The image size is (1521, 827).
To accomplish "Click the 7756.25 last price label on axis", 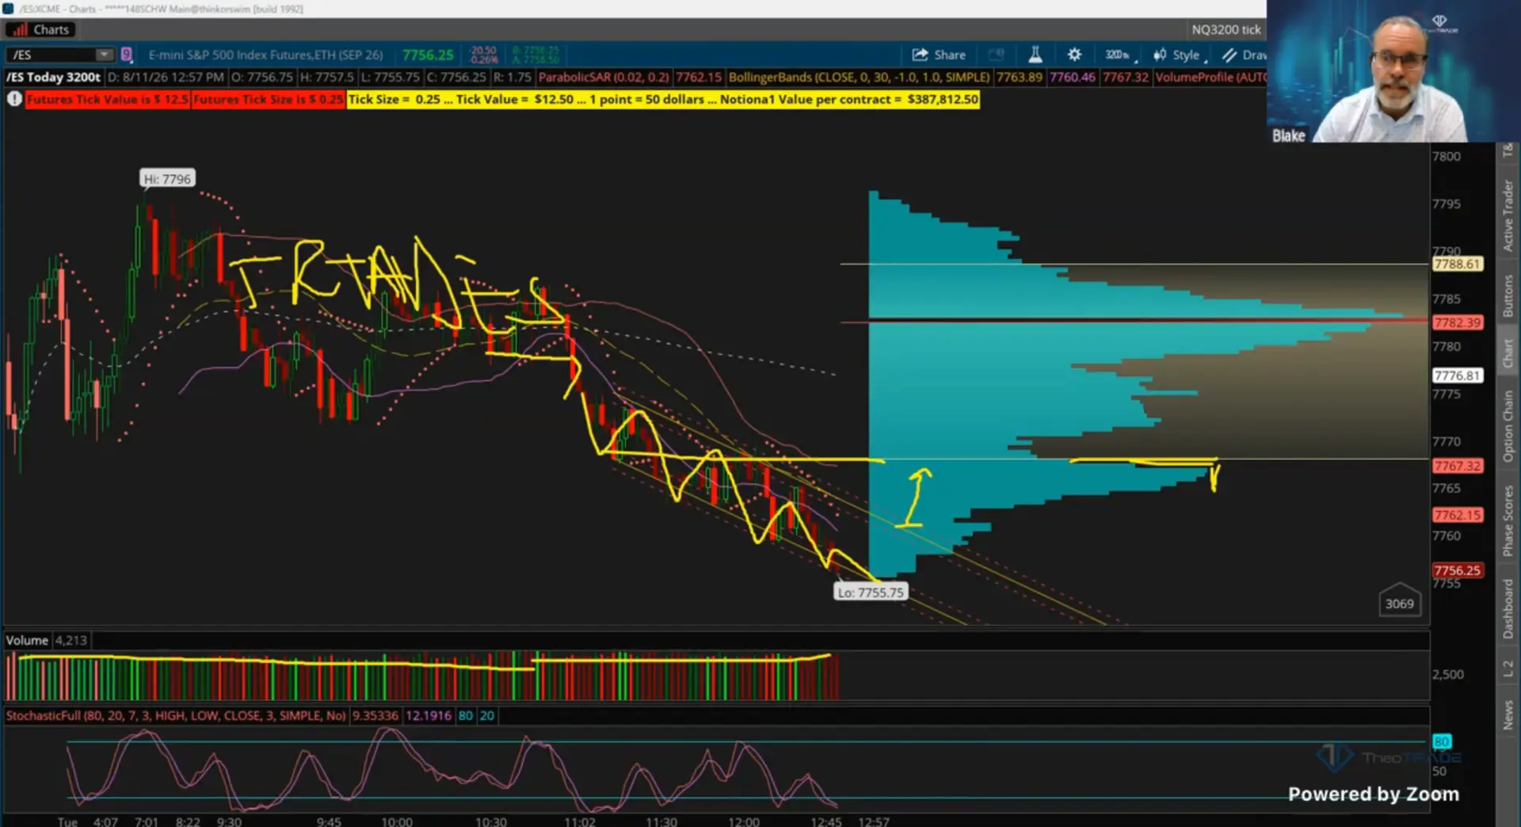I will click(x=1457, y=570).
